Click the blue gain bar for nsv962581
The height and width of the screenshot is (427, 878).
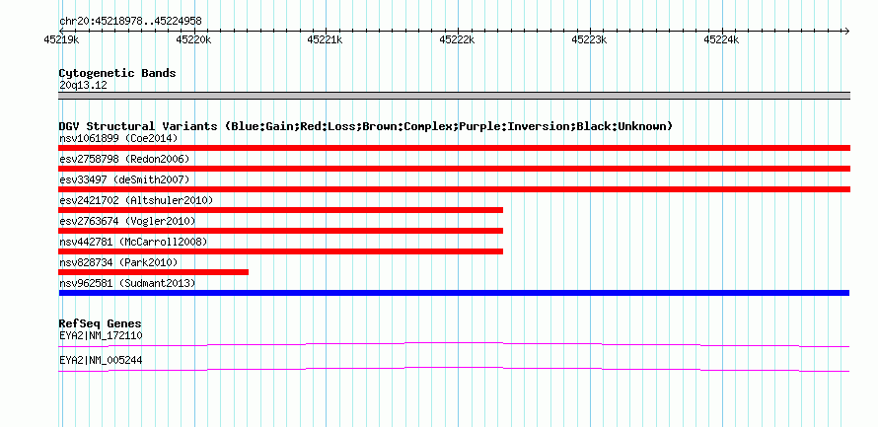(454, 293)
